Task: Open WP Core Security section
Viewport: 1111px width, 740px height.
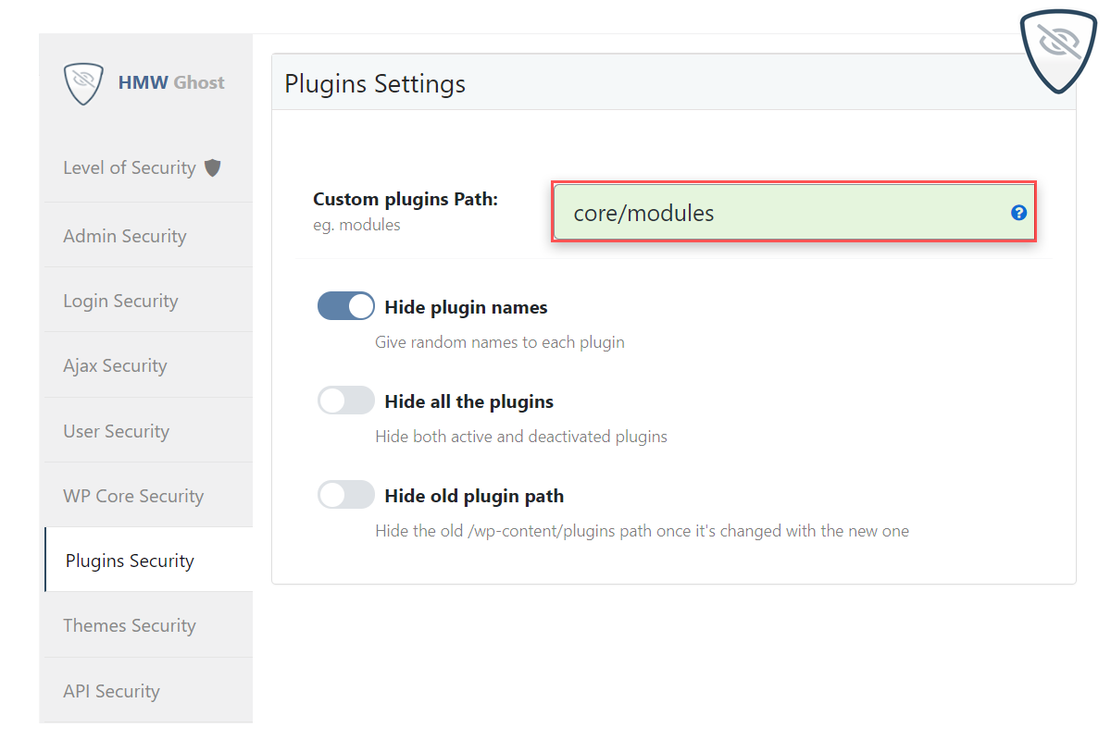Action: tap(133, 496)
